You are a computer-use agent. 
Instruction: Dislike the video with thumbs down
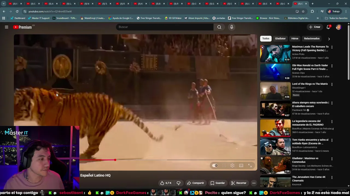tap(179, 183)
